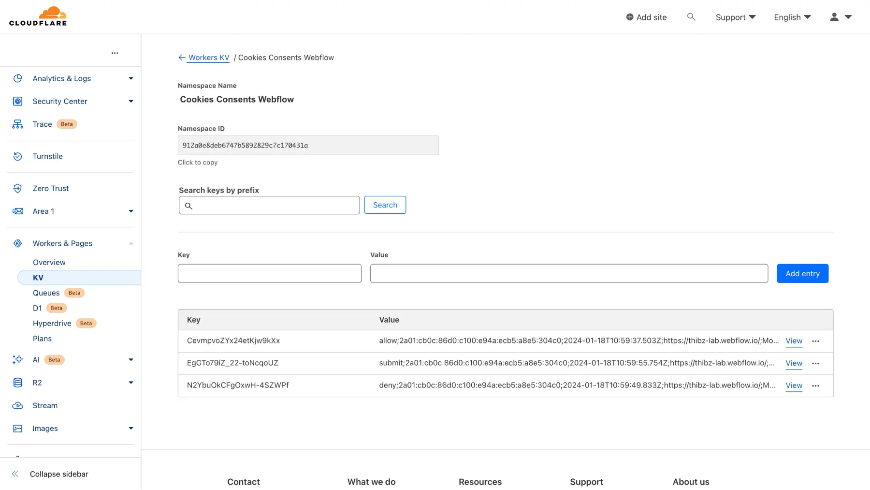Screen dimensions: 870x490
Task: Copy the Namespace ID field
Action: point(308,145)
